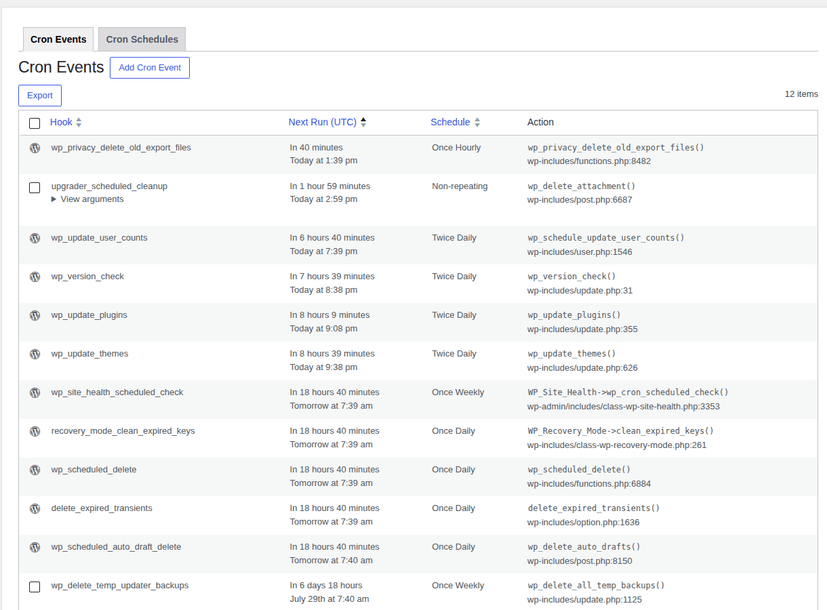Click the Add Cron Event button
This screenshot has width=827, height=610.
150,68
